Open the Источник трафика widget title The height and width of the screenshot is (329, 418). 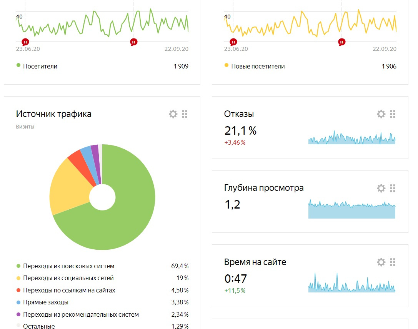point(53,114)
